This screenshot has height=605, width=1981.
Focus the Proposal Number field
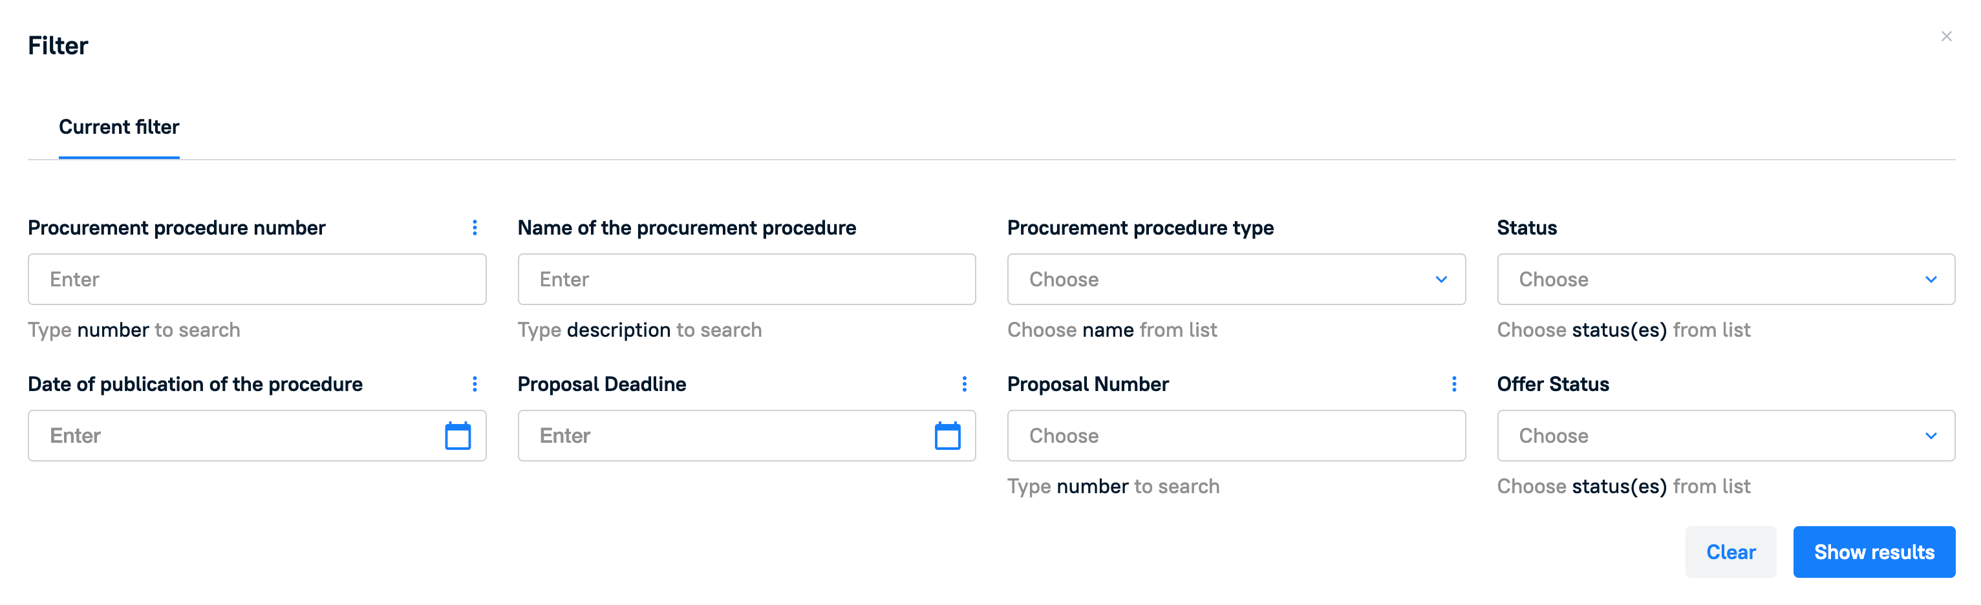coord(1236,435)
